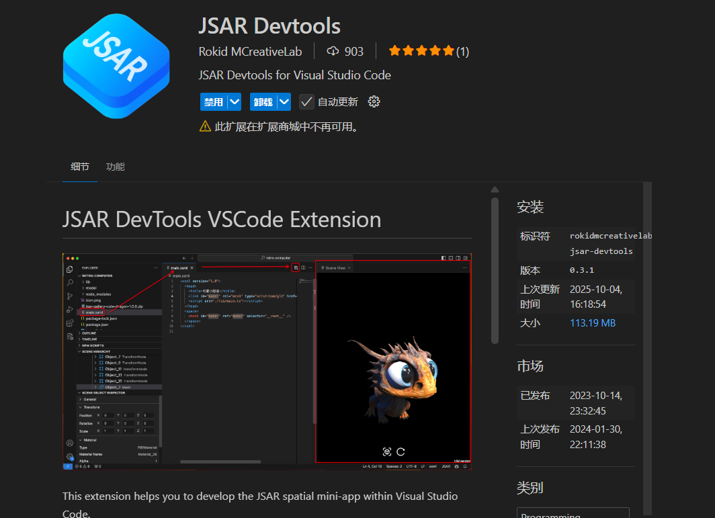Click the 卸载 button
715x518 pixels.
(x=263, y=101)
